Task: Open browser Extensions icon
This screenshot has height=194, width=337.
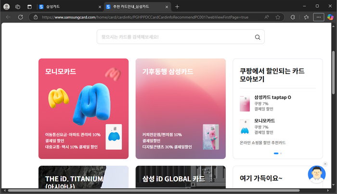Action: (293, 17)
